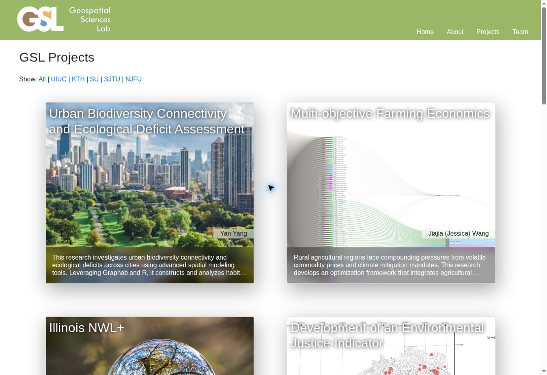This screenshot has height=375, width=547.
Task: Filter projects by UIUC
Action: 59,79
